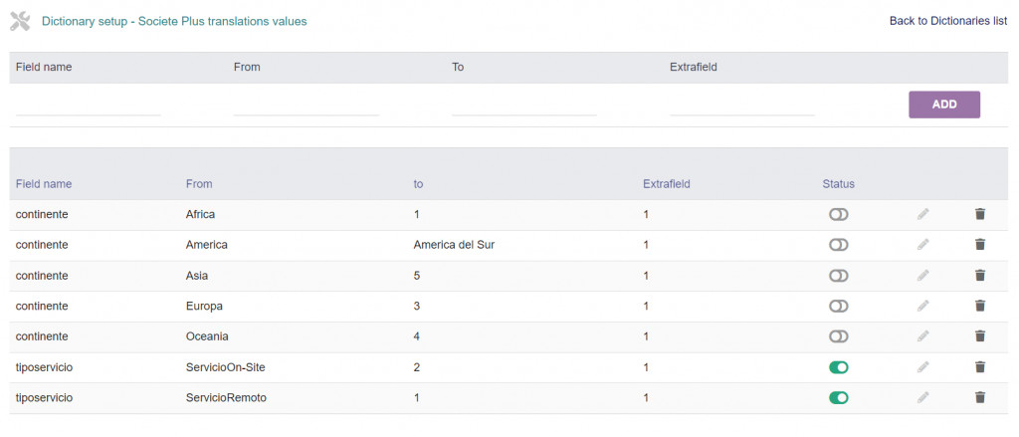Click trash icon for America row
The width and height of the screenshot is (1019, 437).
click(x=979, y=245)
